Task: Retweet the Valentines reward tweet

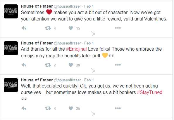Action: (x=48, y=28)
